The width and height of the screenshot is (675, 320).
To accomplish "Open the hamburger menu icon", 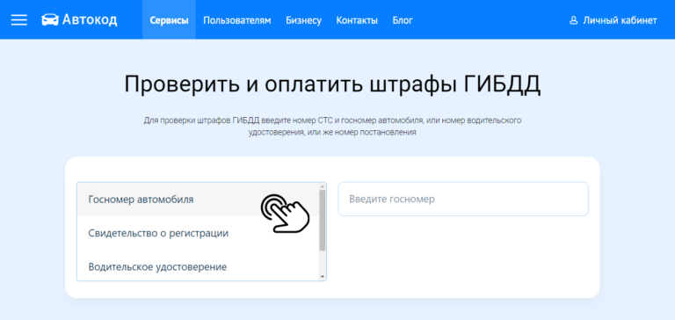I will (19, 20).
